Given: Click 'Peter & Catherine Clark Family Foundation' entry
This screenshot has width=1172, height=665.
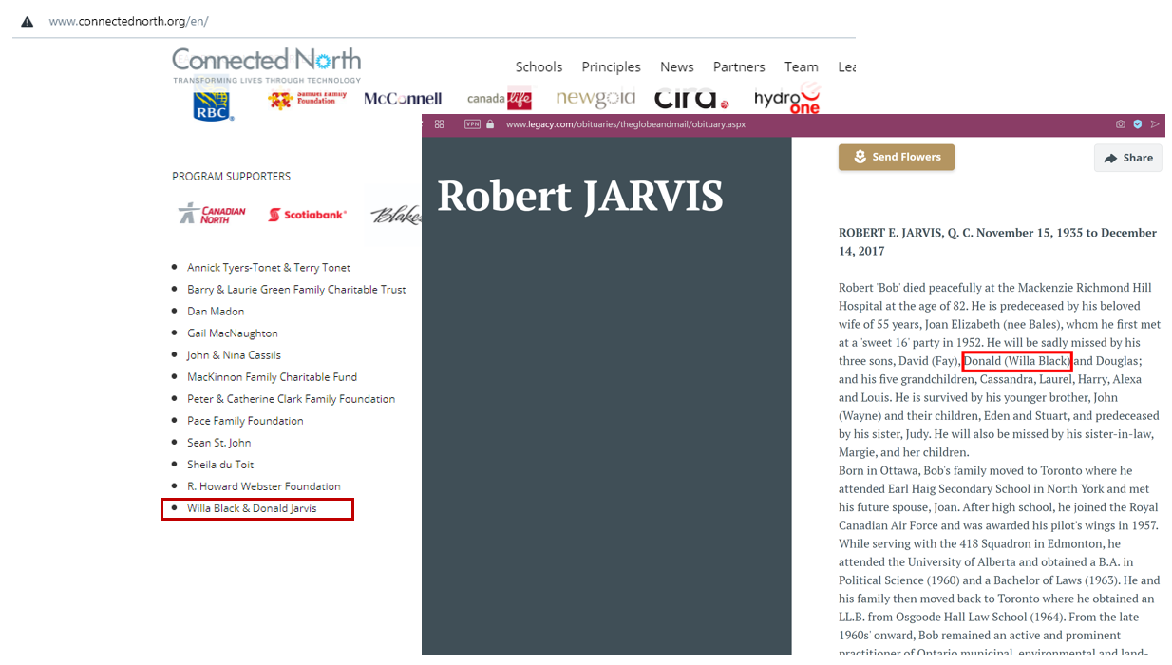Looking at the screenshot, I should click(291, 399).
